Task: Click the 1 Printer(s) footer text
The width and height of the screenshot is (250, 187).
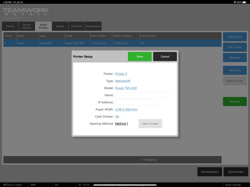Action: 149,160
